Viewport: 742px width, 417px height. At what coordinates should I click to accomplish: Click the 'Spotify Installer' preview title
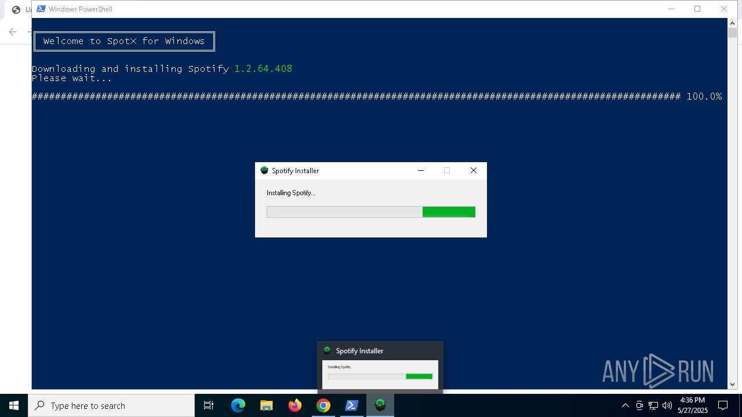point(359,350)
